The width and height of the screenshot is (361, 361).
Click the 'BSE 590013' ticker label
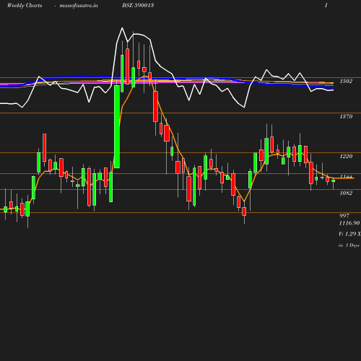click(138, 5)
